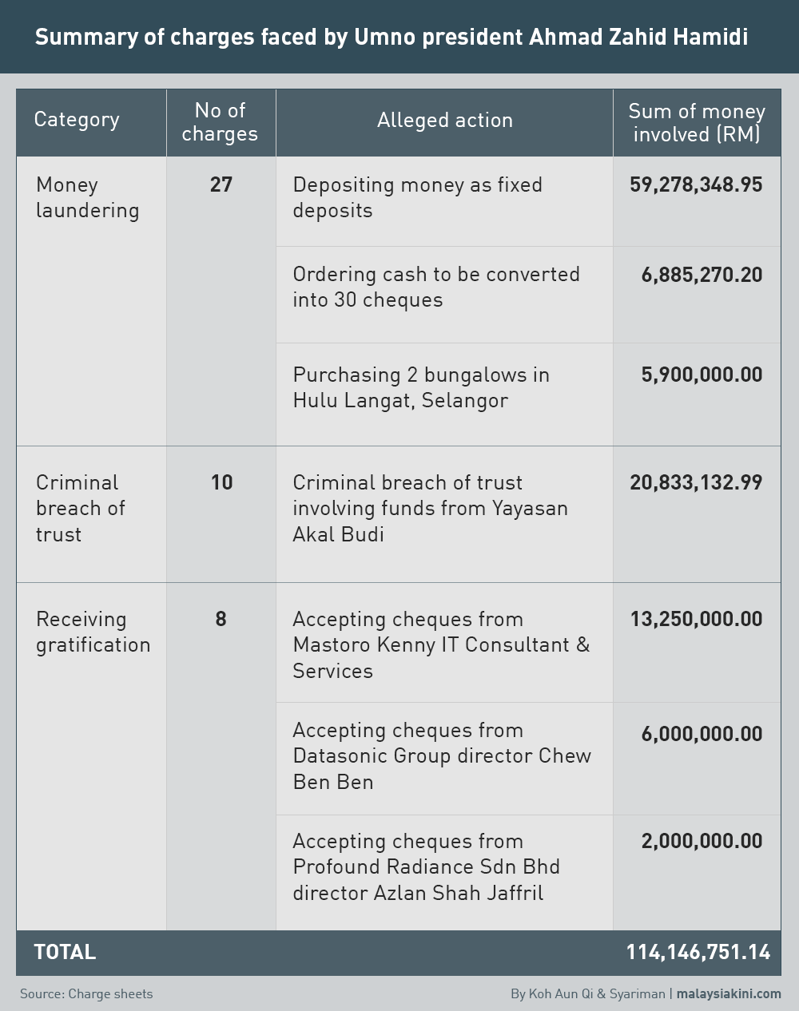Click the Sum of money involved header
Image resolution: width=799 pixels, height=1011 pixels.
click(697, 122)
